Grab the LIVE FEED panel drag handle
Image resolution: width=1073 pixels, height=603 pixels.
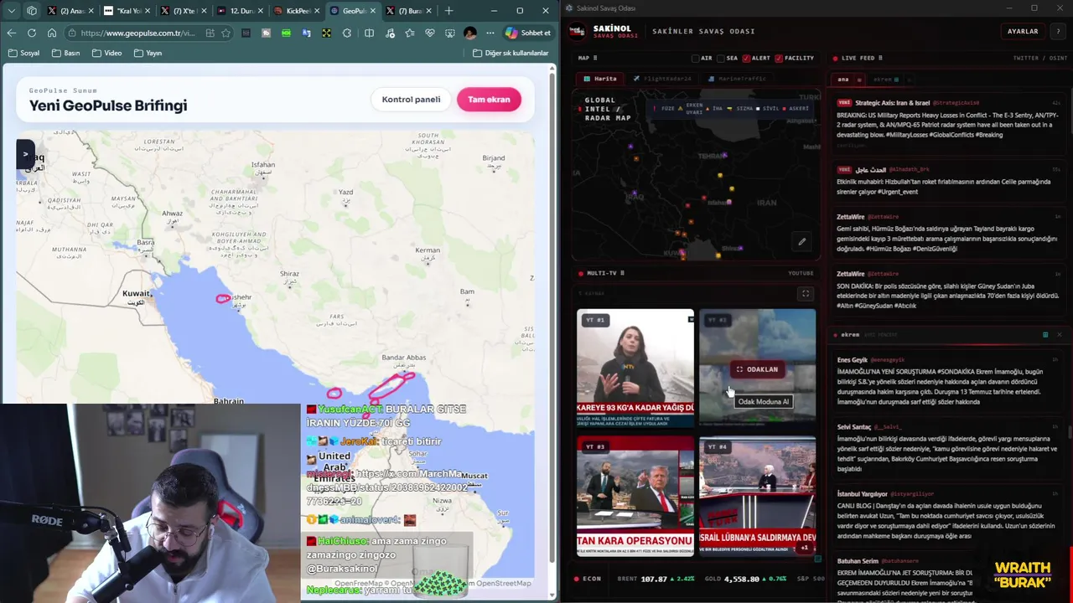click(880, 58)
